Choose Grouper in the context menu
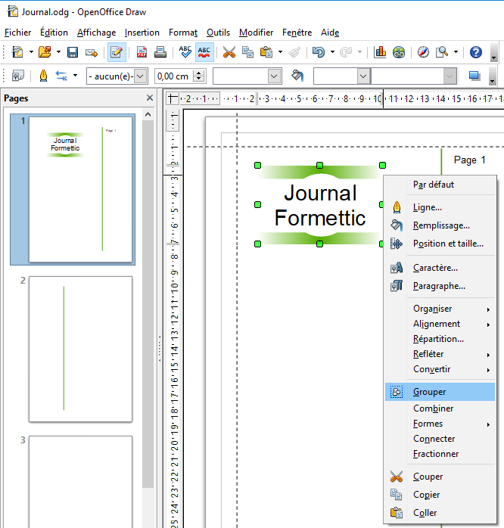Screen dimensions: 504x528 coord(440,392)
